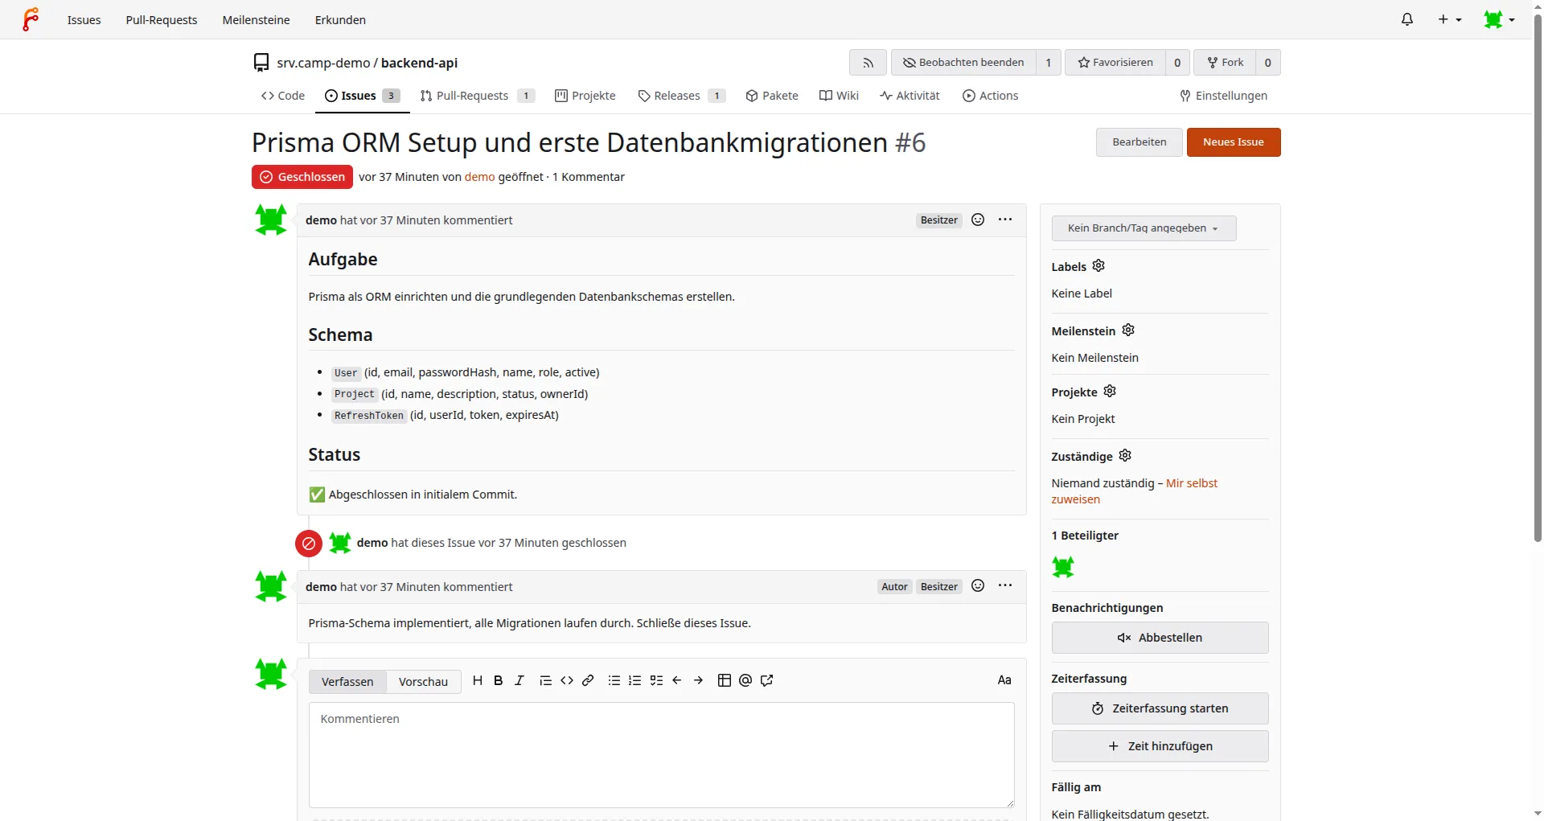Screen dimensions: 1544x821
Task: Open the Pull-Requests repository tab
Action: 477,96
